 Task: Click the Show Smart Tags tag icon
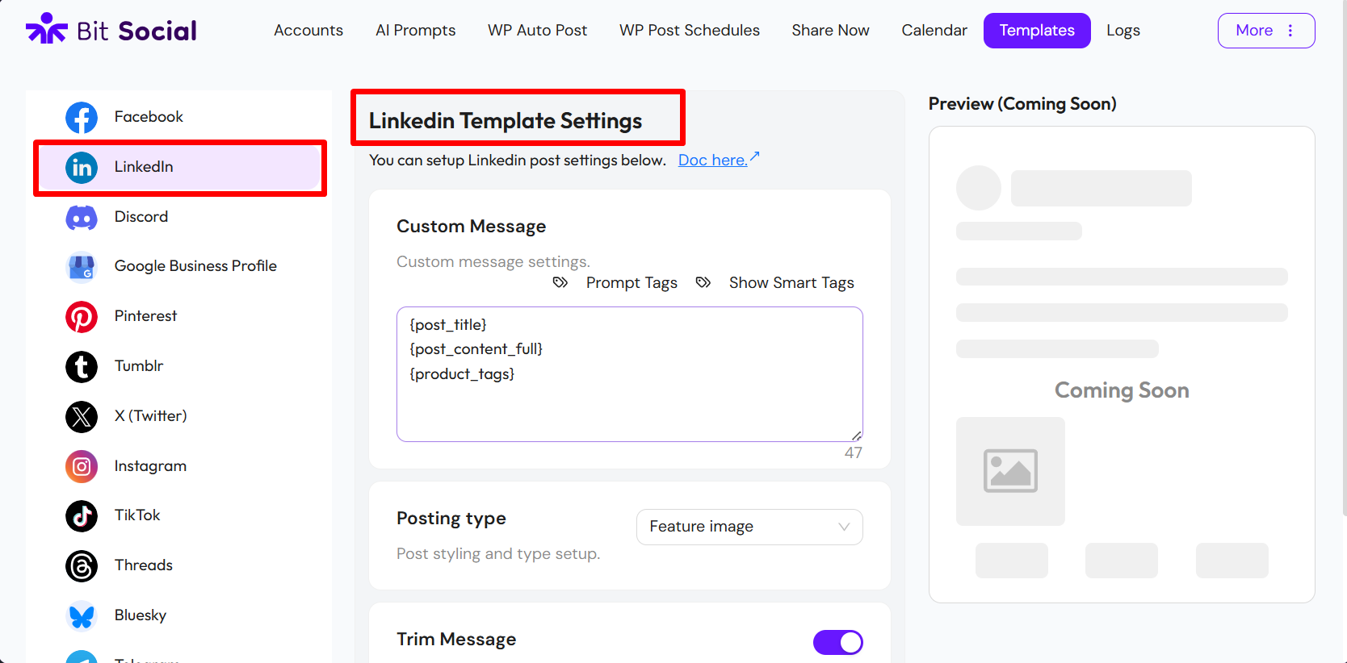coord(703,282)
